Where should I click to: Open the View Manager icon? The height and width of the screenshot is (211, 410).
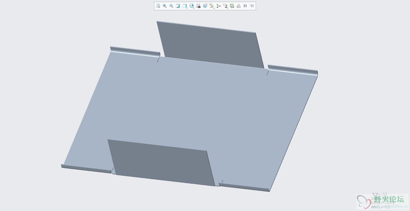(x=198, y=6)
